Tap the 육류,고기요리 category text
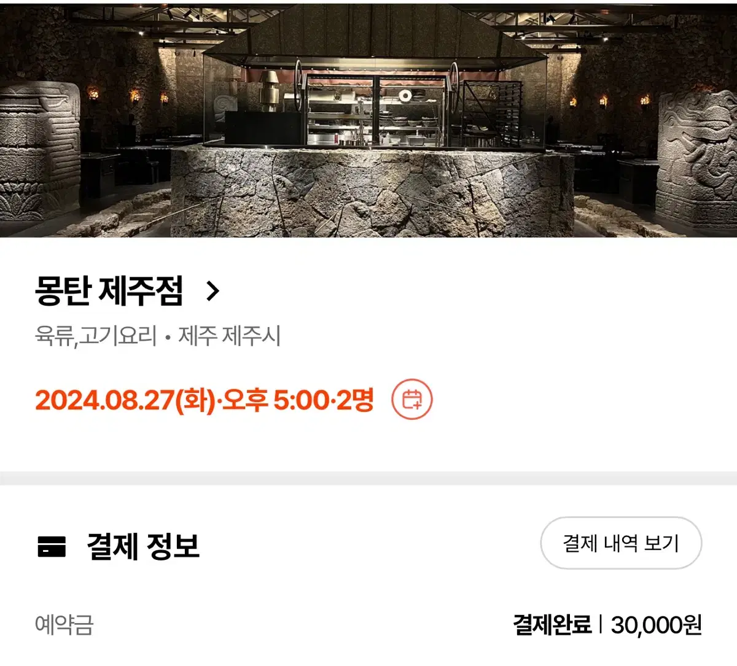The height and width of the screenshot is (666, 737). [x=96, y=336]
